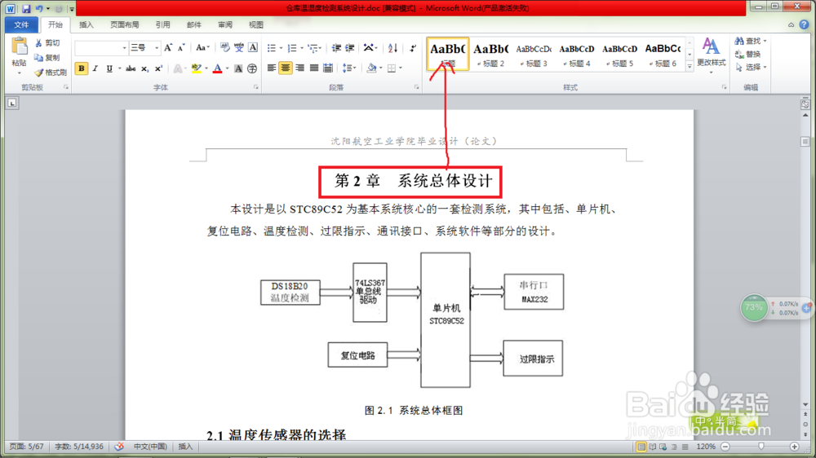Click the Show paragraph marks icon
Image resolution: width=816 pixels, height=458 pixels.
pyautogui.click(x=413, y=48)
